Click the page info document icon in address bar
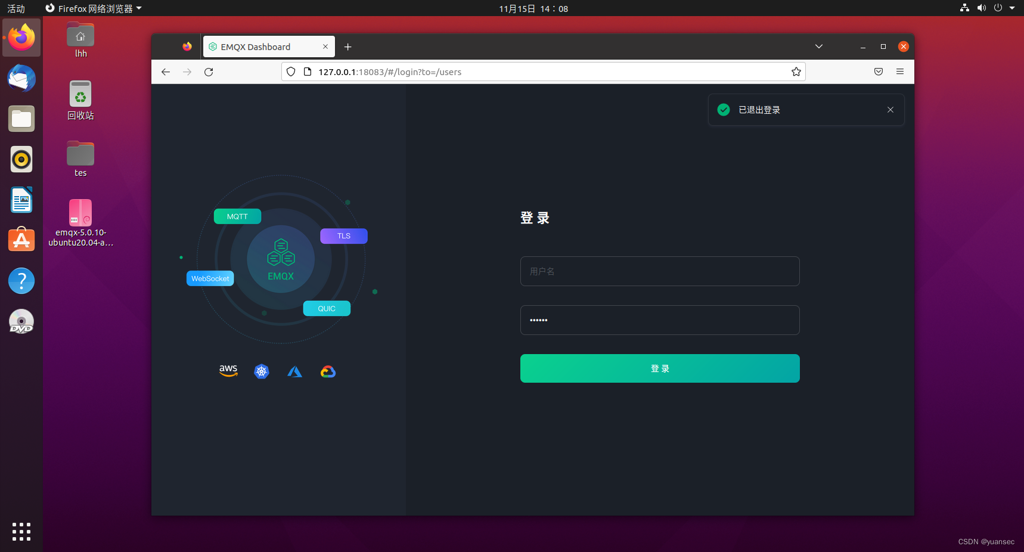1024x552 pixels. coord(308,72)
